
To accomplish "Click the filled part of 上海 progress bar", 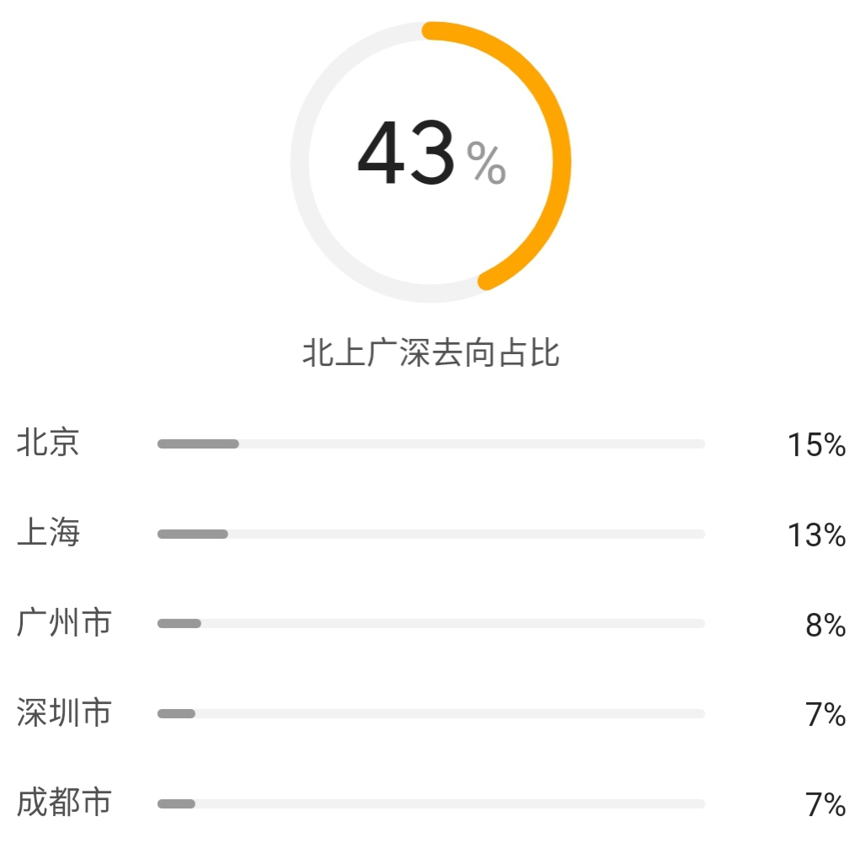I will (x=193, y=534).
